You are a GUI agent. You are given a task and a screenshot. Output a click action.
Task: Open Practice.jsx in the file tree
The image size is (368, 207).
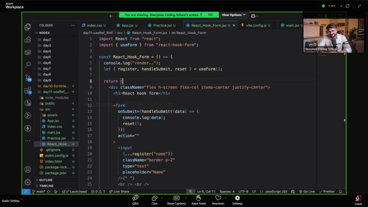[56, 138]
